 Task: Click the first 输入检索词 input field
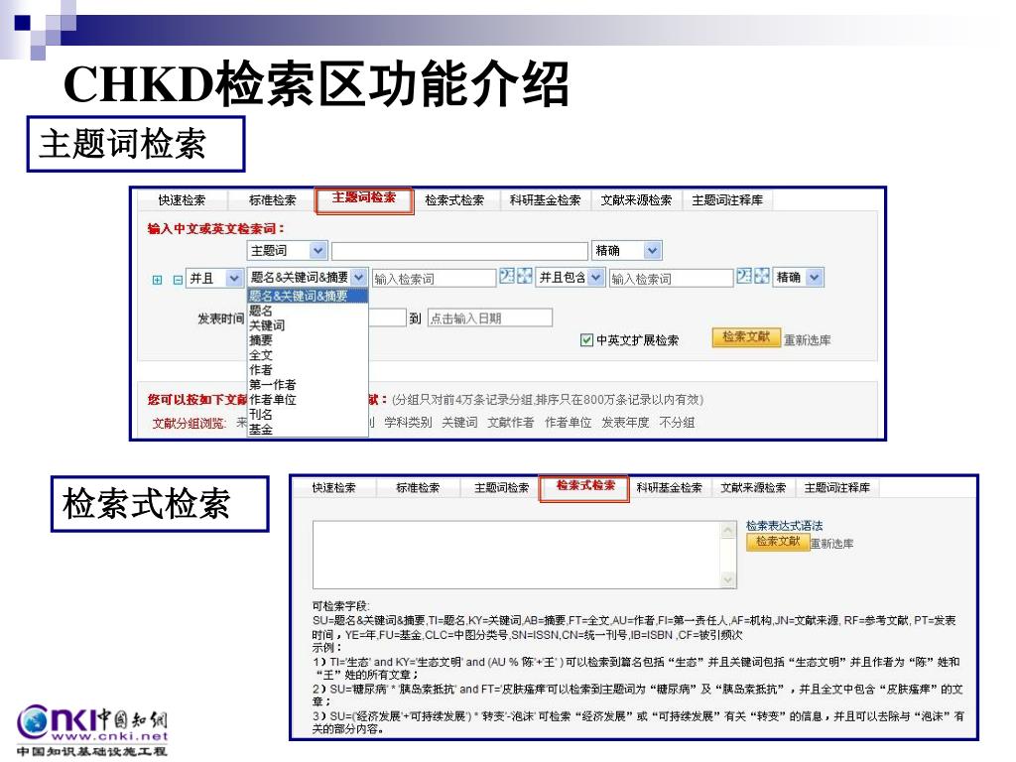[435, 279]
